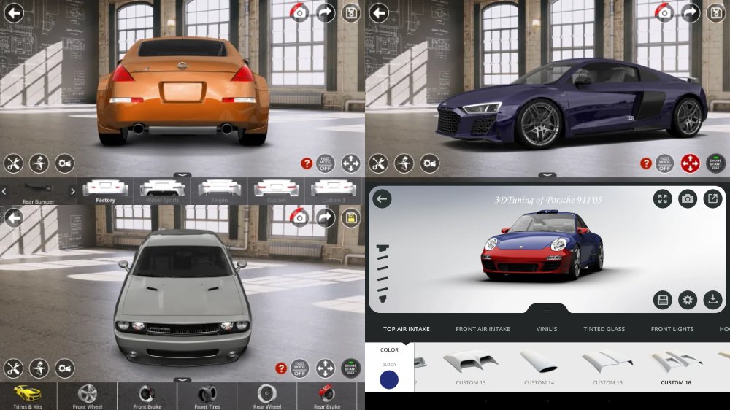Open the Front Tires category

click(207, 397)
